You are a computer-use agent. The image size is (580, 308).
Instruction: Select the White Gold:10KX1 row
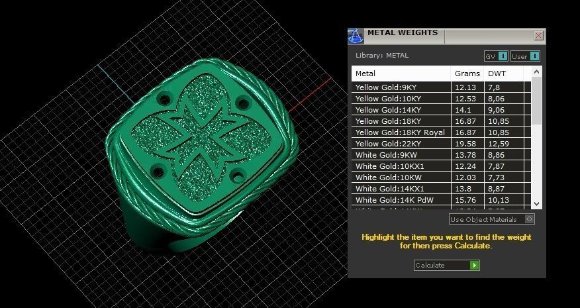point(441,166)
